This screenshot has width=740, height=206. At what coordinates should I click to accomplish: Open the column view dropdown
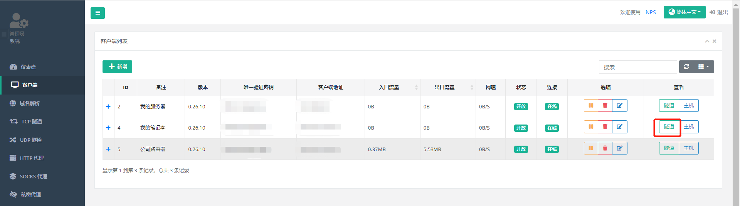(x=703, y=67)
